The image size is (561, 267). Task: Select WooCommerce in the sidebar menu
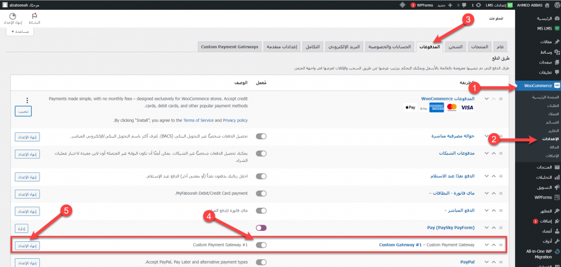point(538,86)
